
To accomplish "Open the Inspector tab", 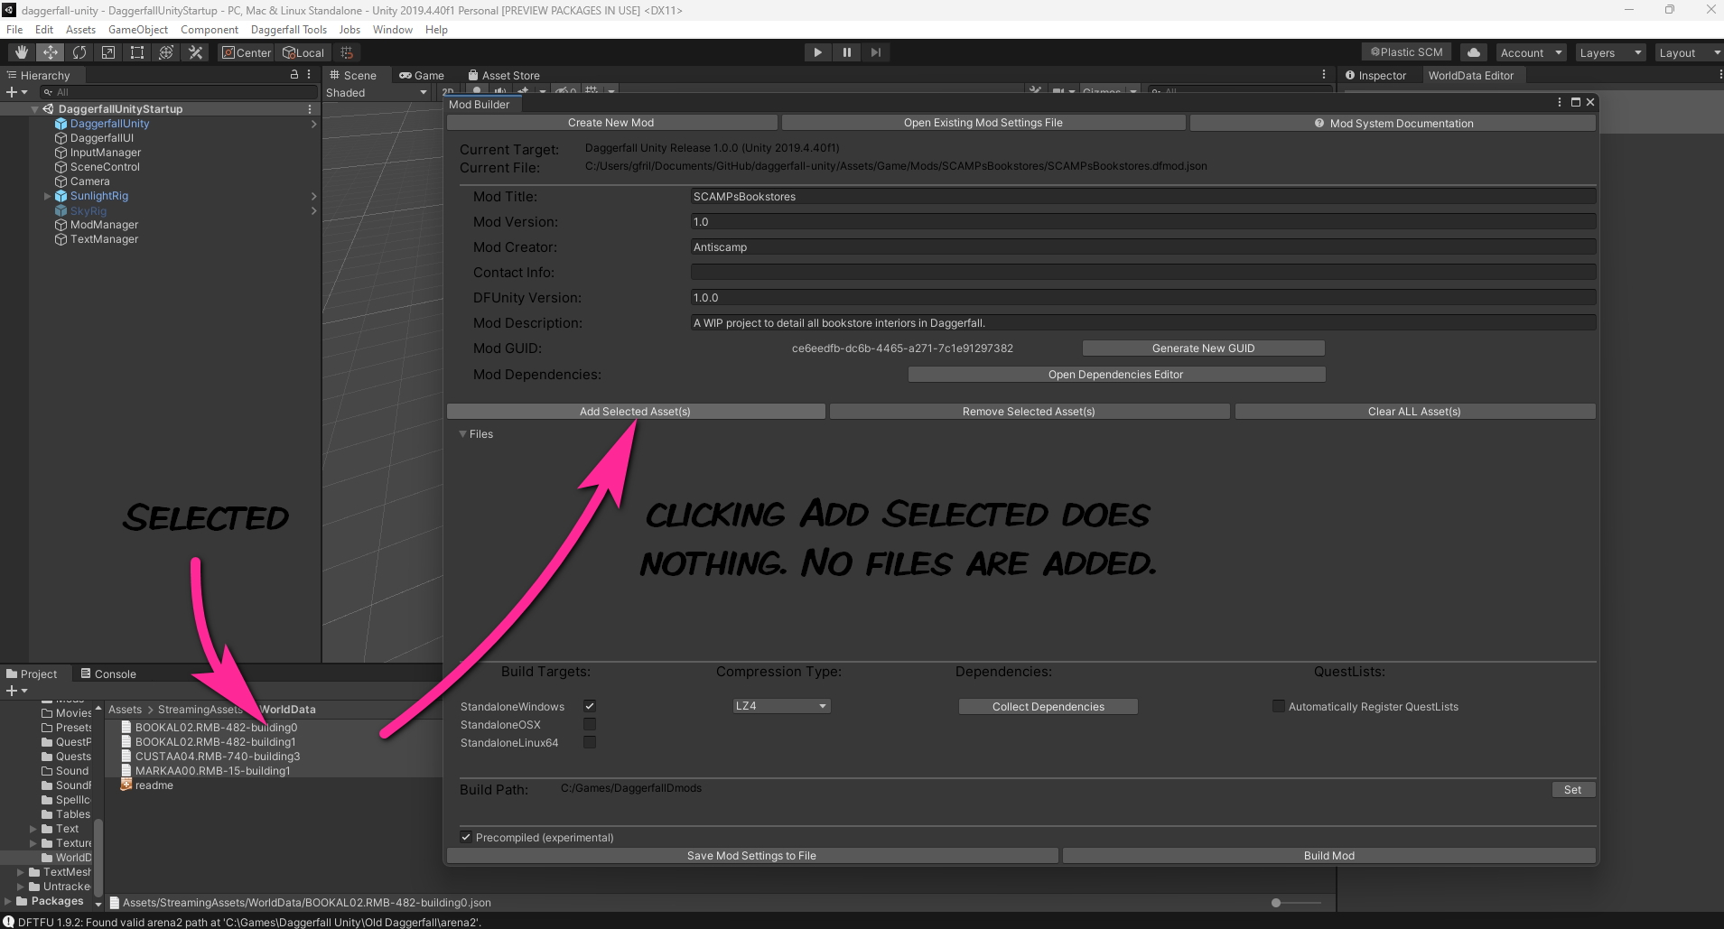I will click(1375, 75).
